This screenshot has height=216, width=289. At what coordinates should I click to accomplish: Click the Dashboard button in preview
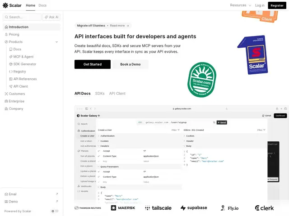(280, 116)
